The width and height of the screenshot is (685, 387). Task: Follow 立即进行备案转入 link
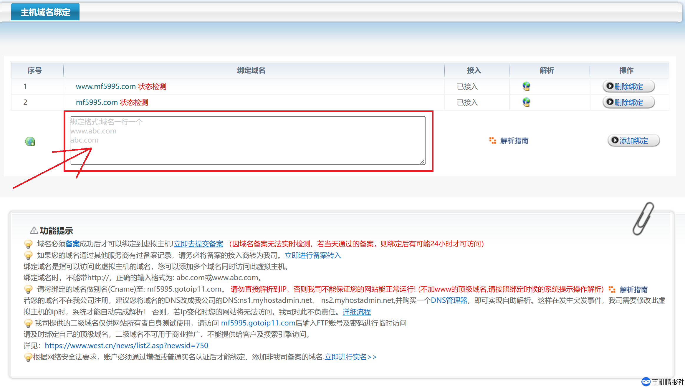[313, 255]
